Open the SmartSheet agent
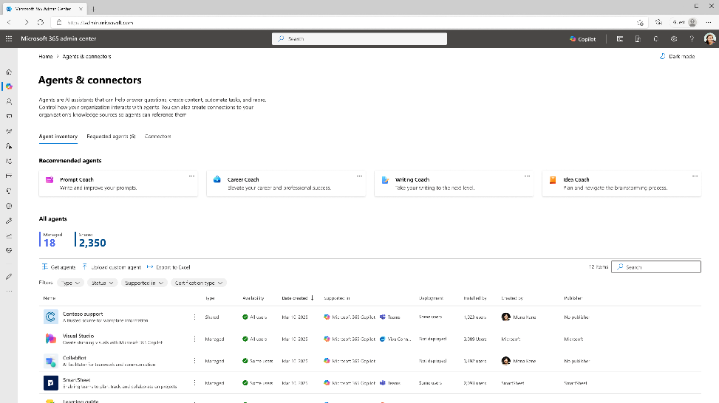Image resolution: width=719 pixels, height=403 pixels. (77, 380)
